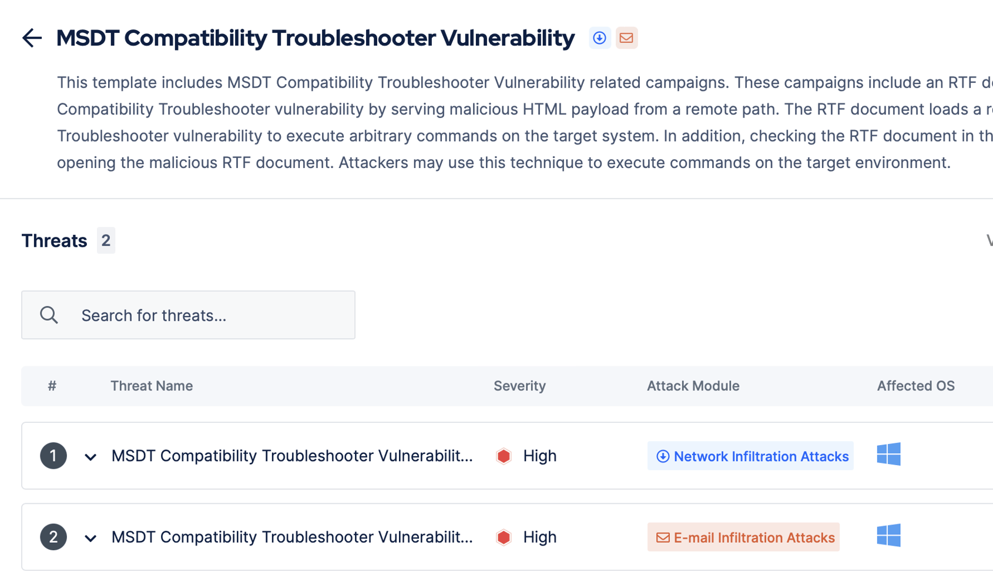
Task: Click the Threats count badge showing 2
Action: pyautogui.click(x=106, y=240)
